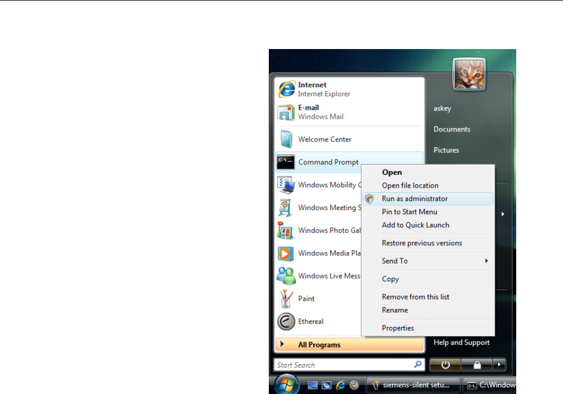The height and width of the screenshot is (394, 563).
Task: Select Run as administrator
Action: pyautogui.click(x=428, y=198)
